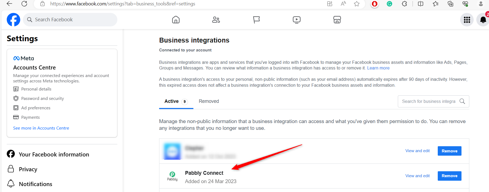Image resolution: width=489 pixels, height=192 pixels.
Task: Open the notifications bell icon
Action: 483,20
